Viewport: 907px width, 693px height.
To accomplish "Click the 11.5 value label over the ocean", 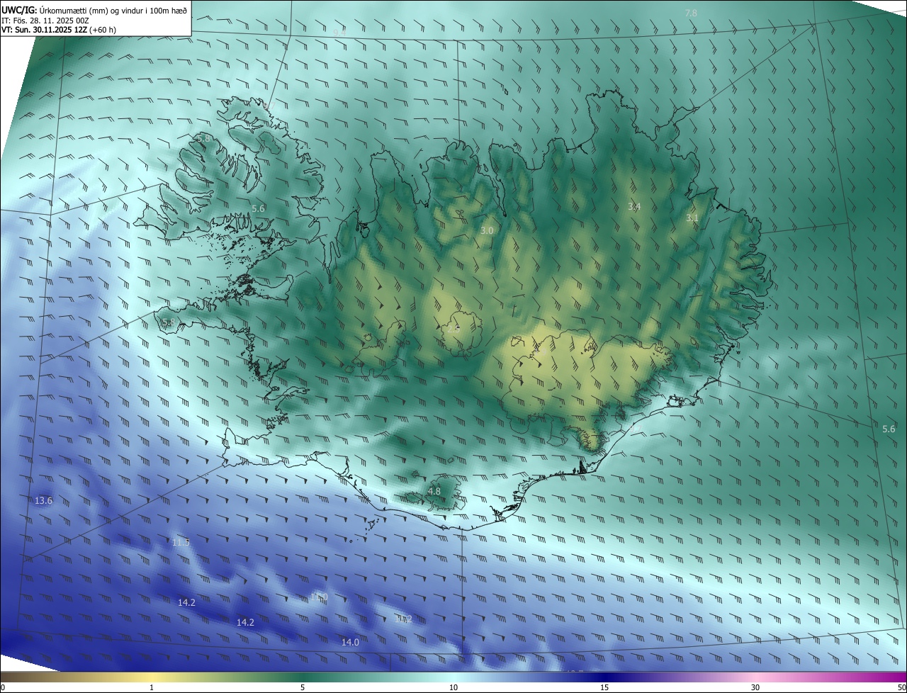I will tap(181, 543).
